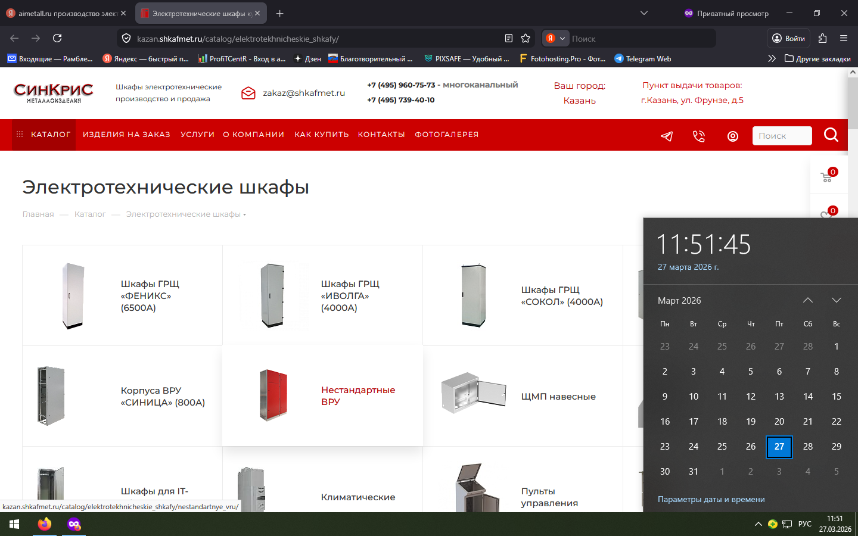
Task: Select the city Казань link
Action: click(x=580, y=101)
